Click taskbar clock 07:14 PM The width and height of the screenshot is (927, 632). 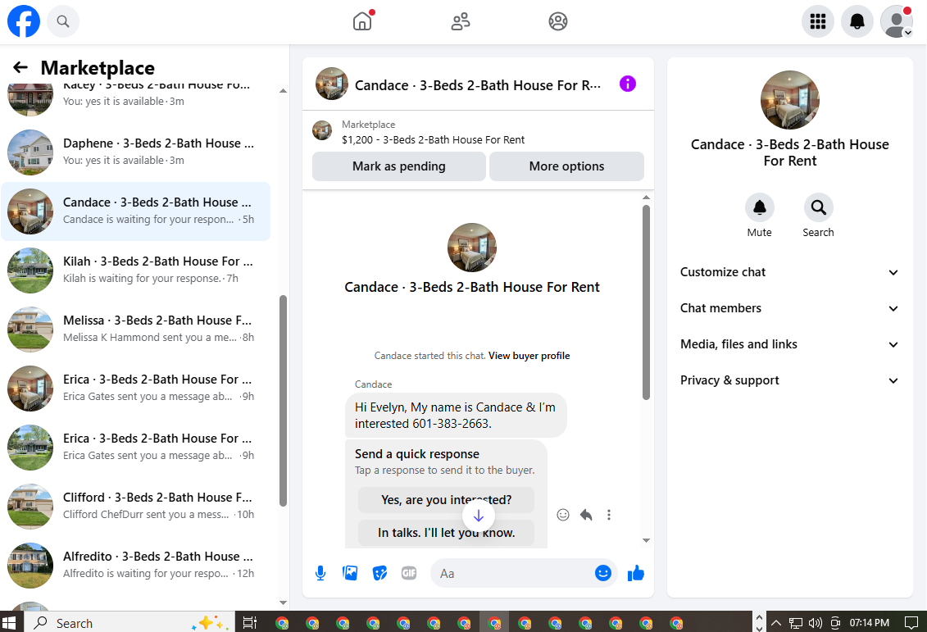click(x=869, y=622)
